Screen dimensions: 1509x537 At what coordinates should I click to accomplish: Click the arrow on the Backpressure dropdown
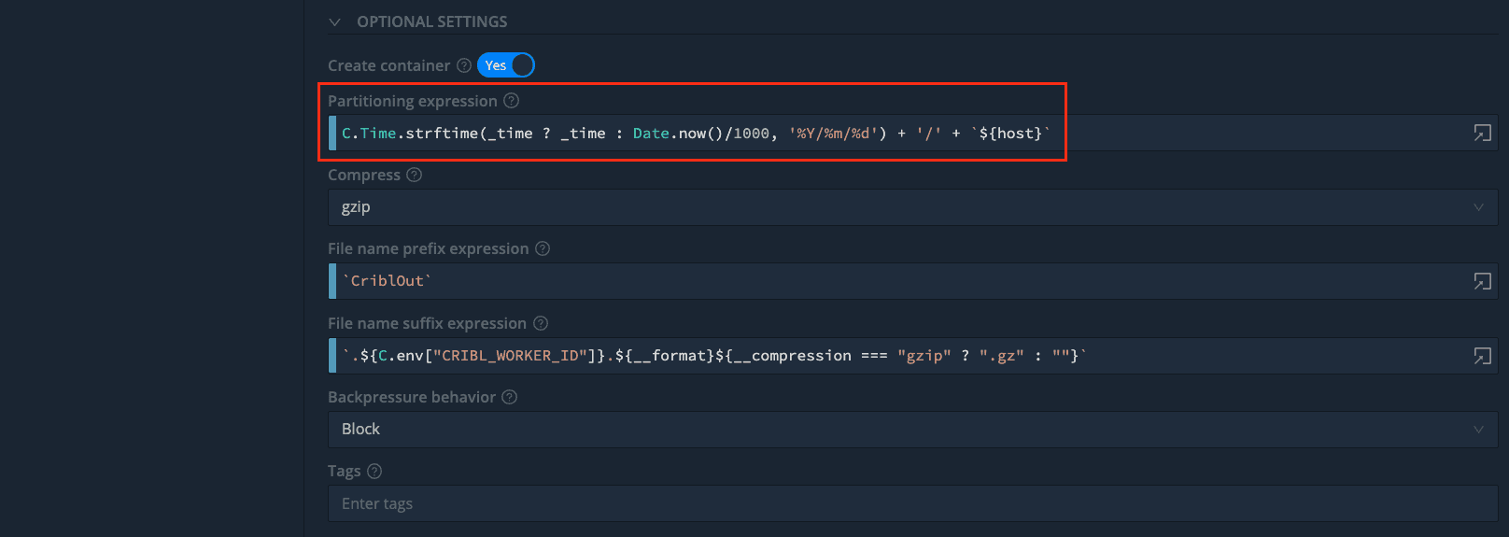pyautogui.click(x=1478, y=430)
